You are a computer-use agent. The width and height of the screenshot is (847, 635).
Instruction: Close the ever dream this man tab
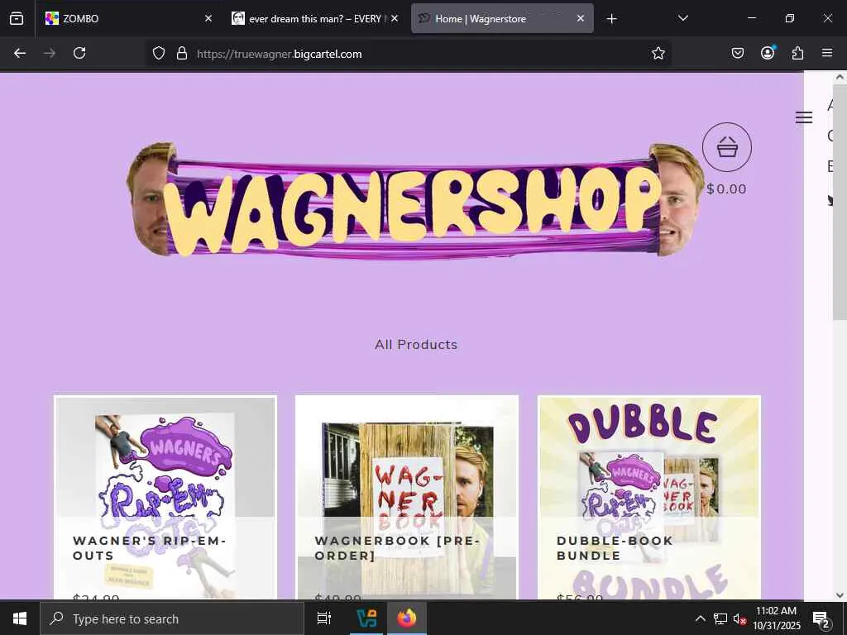(395, 19)
